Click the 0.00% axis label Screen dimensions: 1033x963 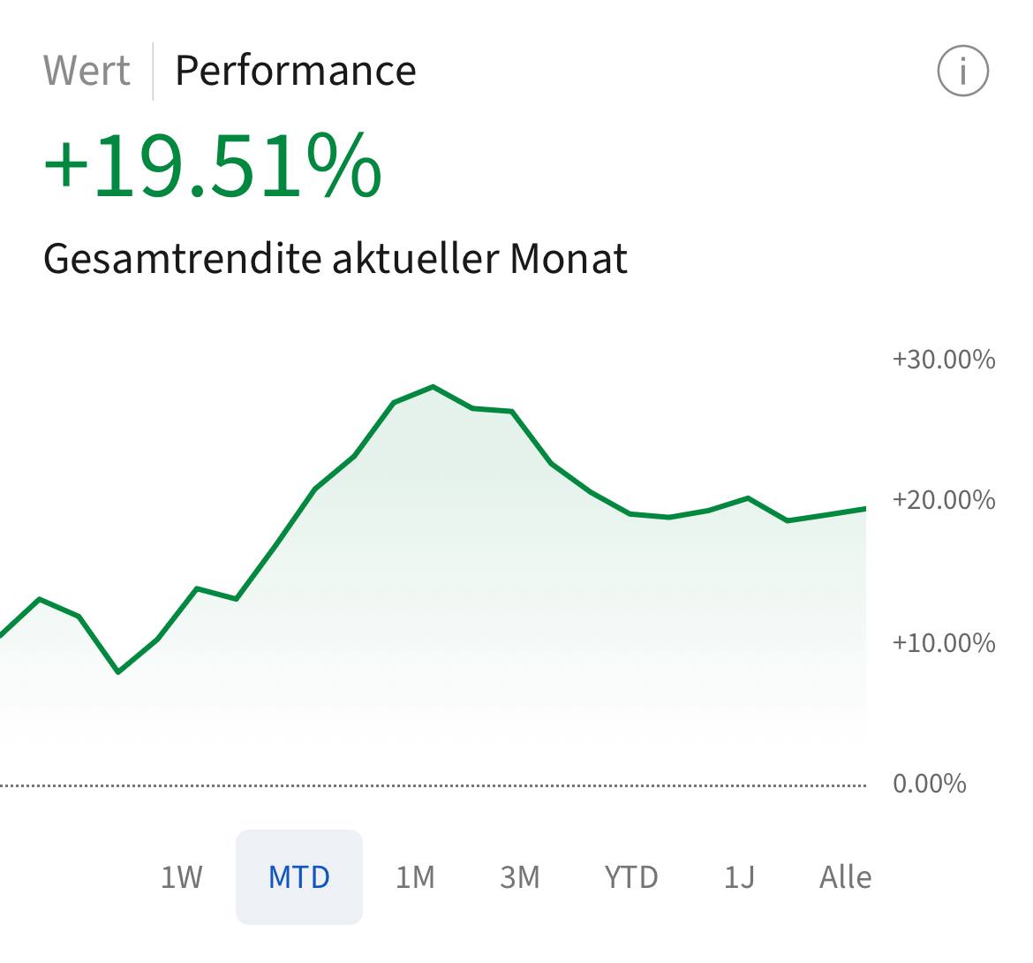coord(929,784)
